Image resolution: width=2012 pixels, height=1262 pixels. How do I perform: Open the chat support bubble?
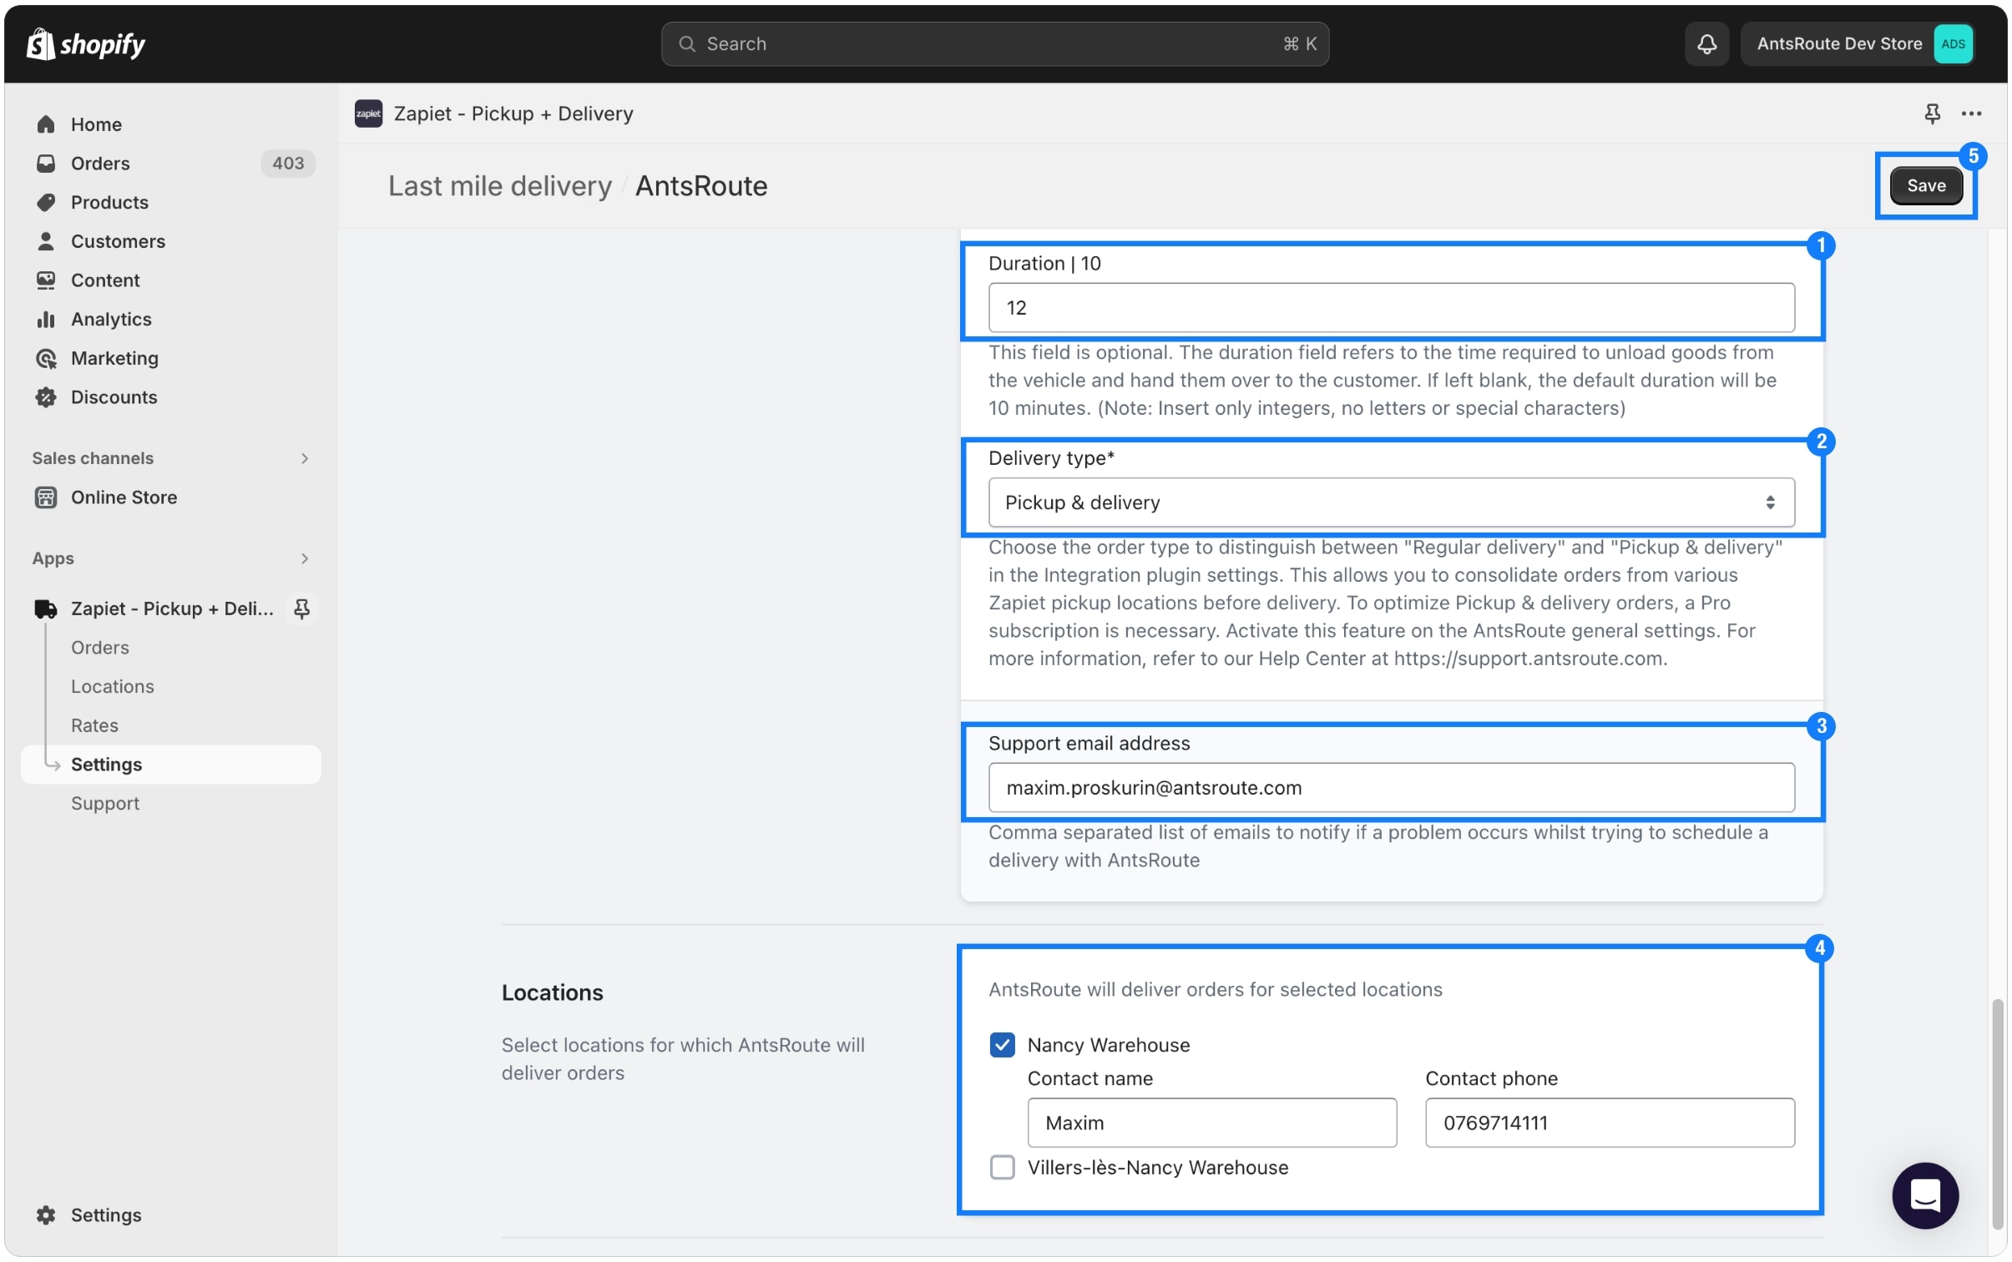point(1924,1194)
